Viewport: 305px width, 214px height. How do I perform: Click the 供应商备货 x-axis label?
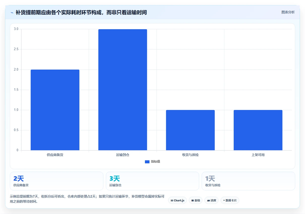click(55, 155)
